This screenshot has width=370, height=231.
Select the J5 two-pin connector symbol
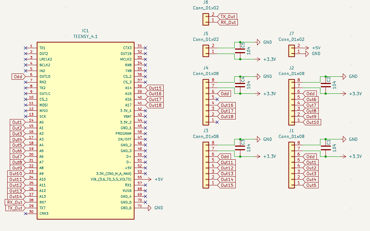pyautogui.click(x=206, y=51)
